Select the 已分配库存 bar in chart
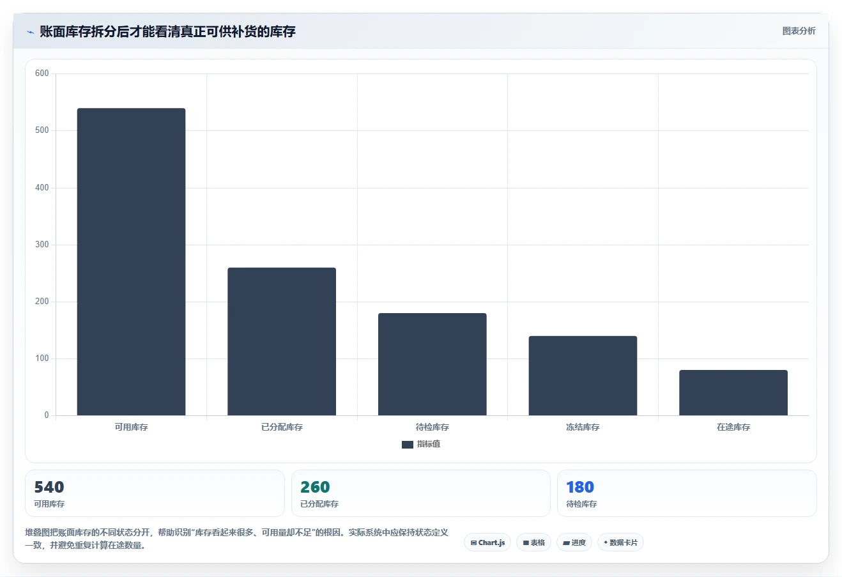The image size is (842, 577). [x=282, y=341]
